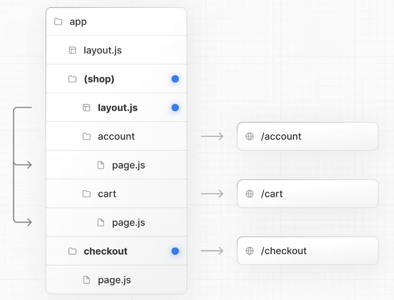Expand the cart folder row
The image size is (394, 300).
click(107, 194)
